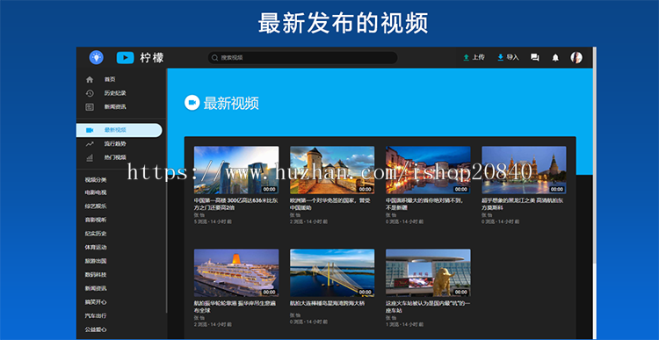Click the blue import download icon
The image size is (659, 340).
tap(500, 58)
